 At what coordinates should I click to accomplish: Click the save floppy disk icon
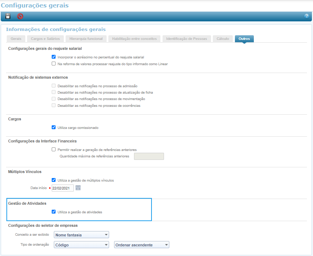coord(8,16)
